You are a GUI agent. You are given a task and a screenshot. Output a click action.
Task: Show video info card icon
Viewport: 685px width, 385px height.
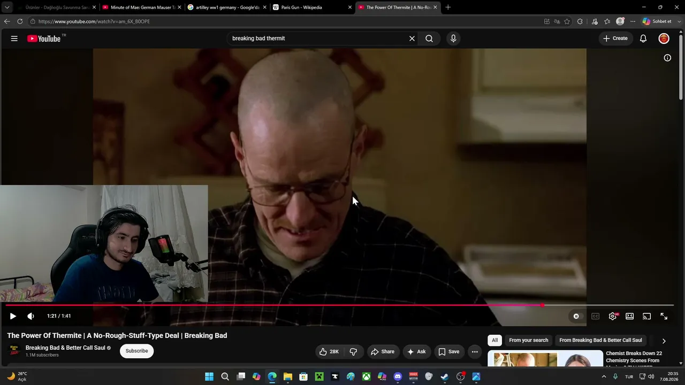click(667, 58)
